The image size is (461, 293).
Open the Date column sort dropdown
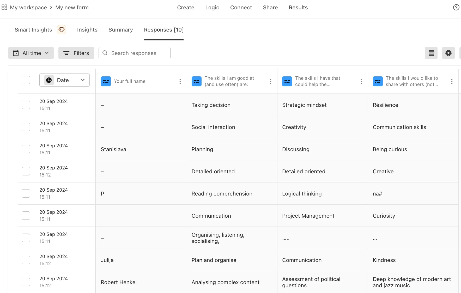64,80
